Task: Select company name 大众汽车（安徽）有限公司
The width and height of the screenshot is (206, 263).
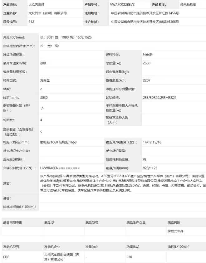Action: tap(48, 13)
